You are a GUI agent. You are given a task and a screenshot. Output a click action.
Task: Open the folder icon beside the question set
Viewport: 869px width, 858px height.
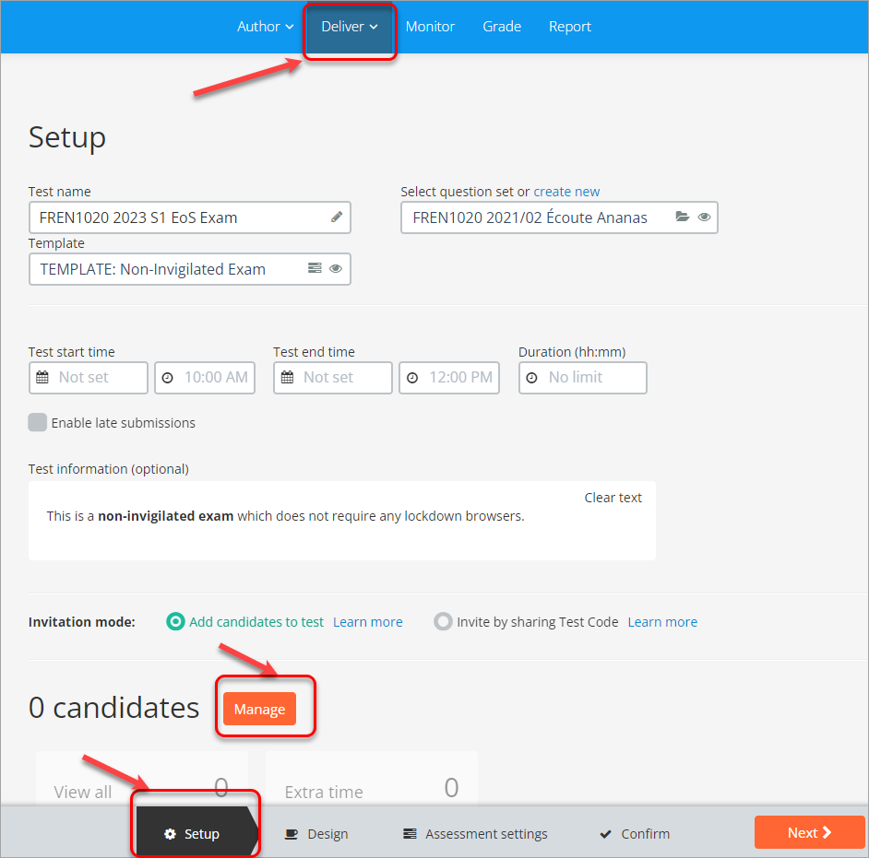click(x=683, y=217)
